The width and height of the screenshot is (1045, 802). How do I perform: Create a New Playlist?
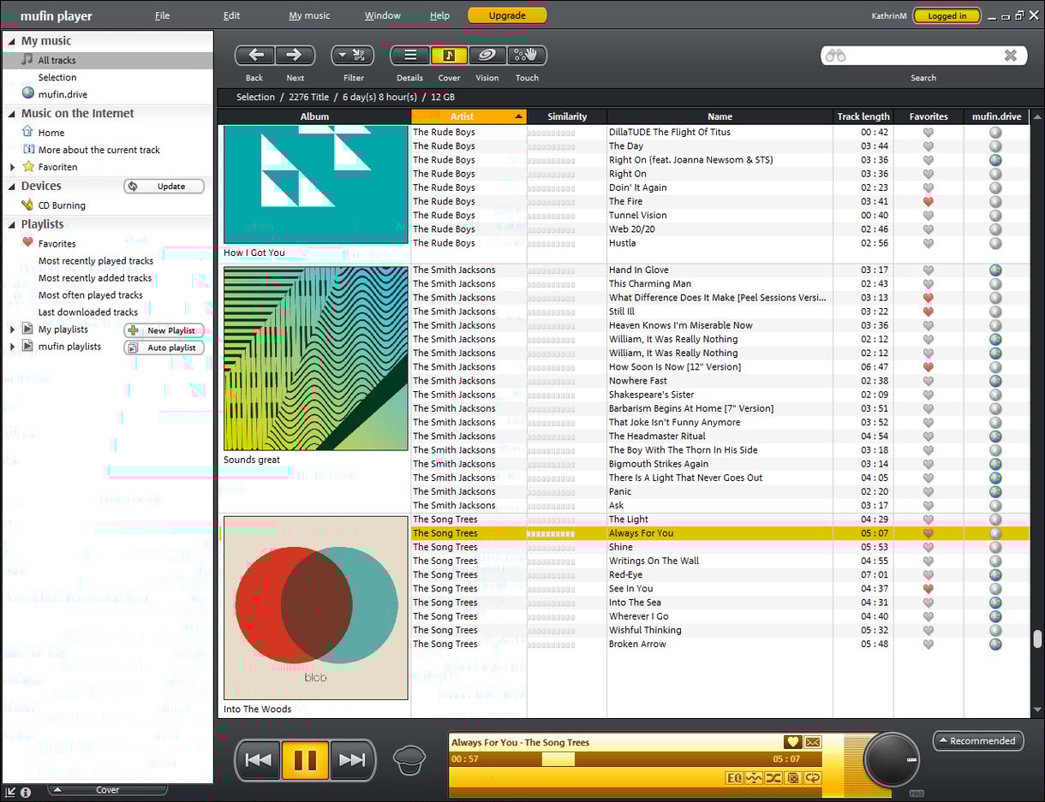[x=164, y=330]
